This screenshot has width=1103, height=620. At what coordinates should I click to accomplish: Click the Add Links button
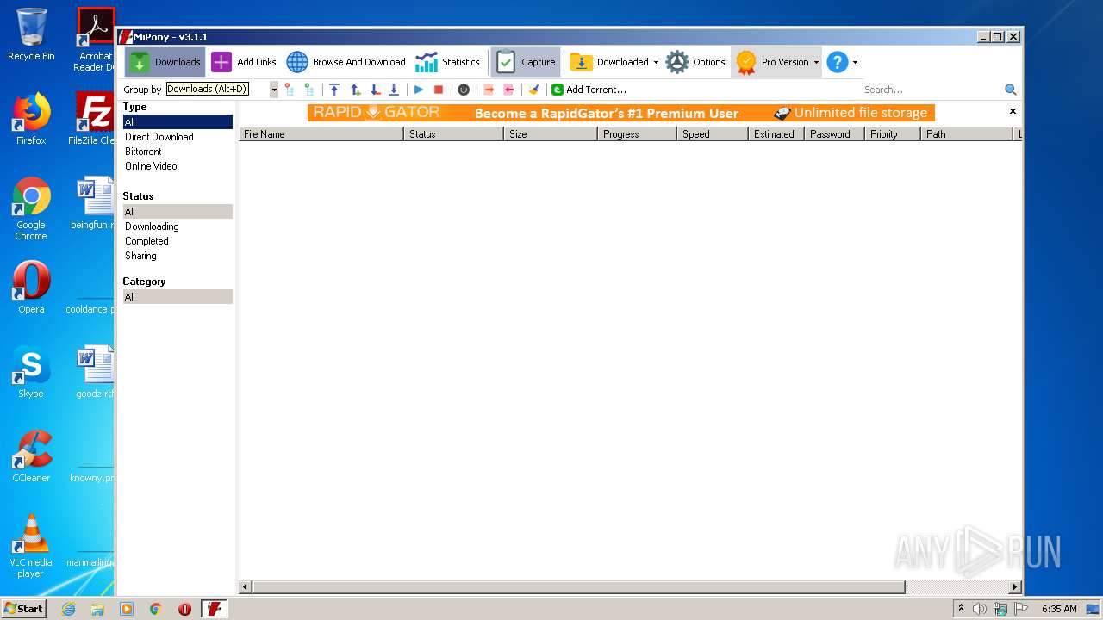pos(245,62)
